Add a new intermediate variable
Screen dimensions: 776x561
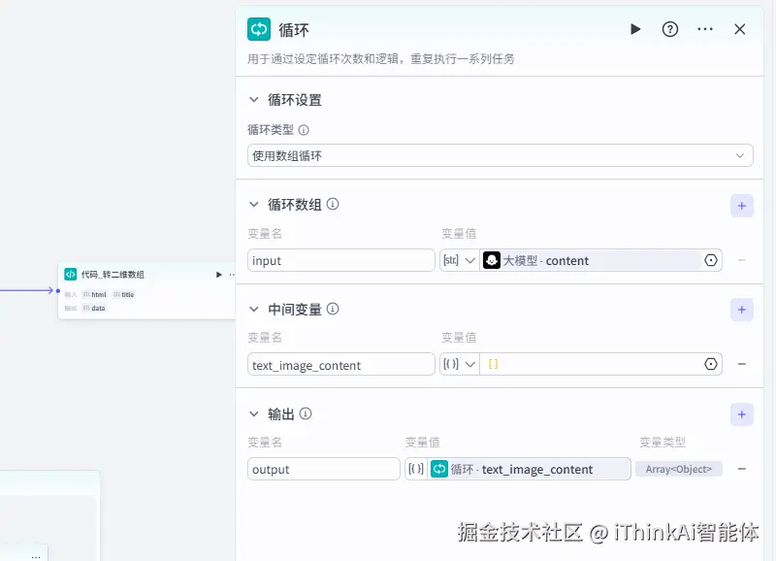[x=741, y=310]
